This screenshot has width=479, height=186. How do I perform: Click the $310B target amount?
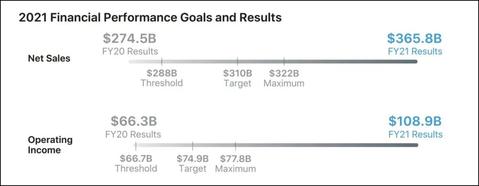237,73
